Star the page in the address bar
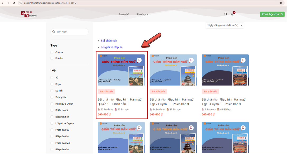 (x=281, y=3)
